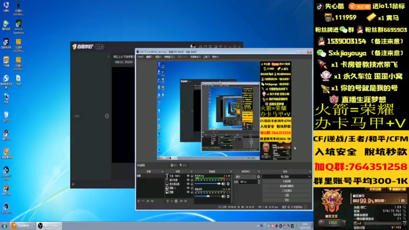Open the 编辑 menu in OBS
Screen dimensions: 409x230
tap(149, 57)
